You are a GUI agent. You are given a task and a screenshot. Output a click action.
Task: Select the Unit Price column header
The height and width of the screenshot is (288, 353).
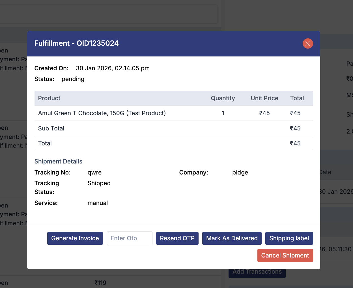click(264, 98)
